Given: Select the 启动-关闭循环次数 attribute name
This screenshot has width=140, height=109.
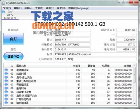Looking at the screenshot, I should [27, 96].
